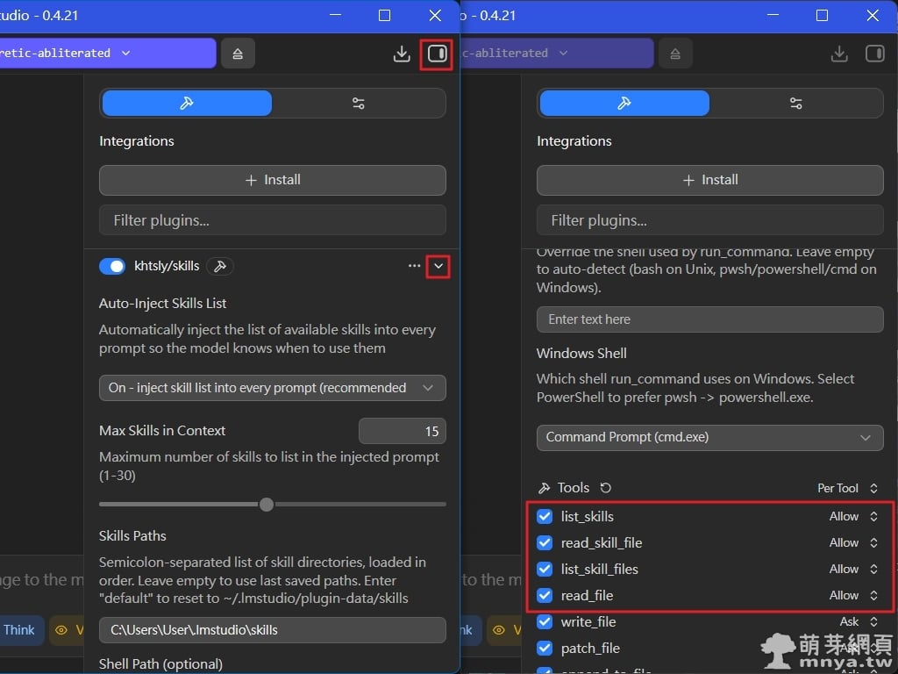Collapse the khtsly/skills plugin settings
The image size is (898, 674).
(438, 267)
